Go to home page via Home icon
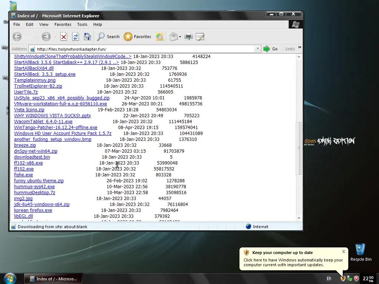The width and height of the screenshot is (379, 284). pyautogui.click(x=87, y=37)
